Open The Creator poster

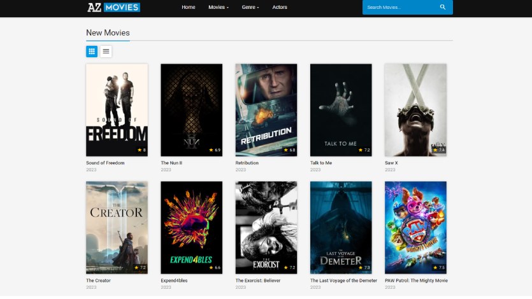pyautogui.click(x=117, y=228)
